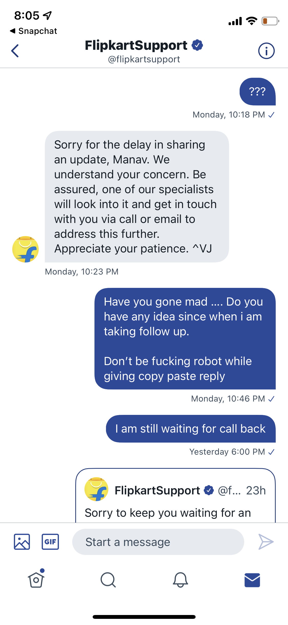Return to Snapchat app
The width and height of the screenshot is (288, 625).
click(x=34, y=31)
